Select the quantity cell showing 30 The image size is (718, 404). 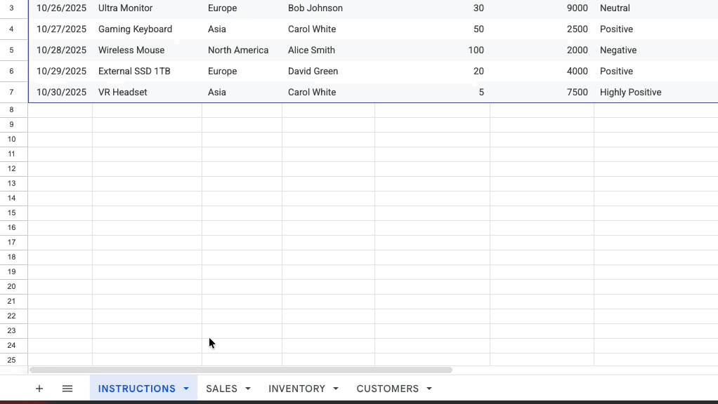coord(432,8)
